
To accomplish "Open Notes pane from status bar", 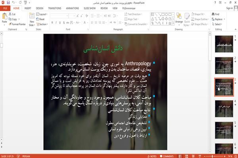I will 152,156.
